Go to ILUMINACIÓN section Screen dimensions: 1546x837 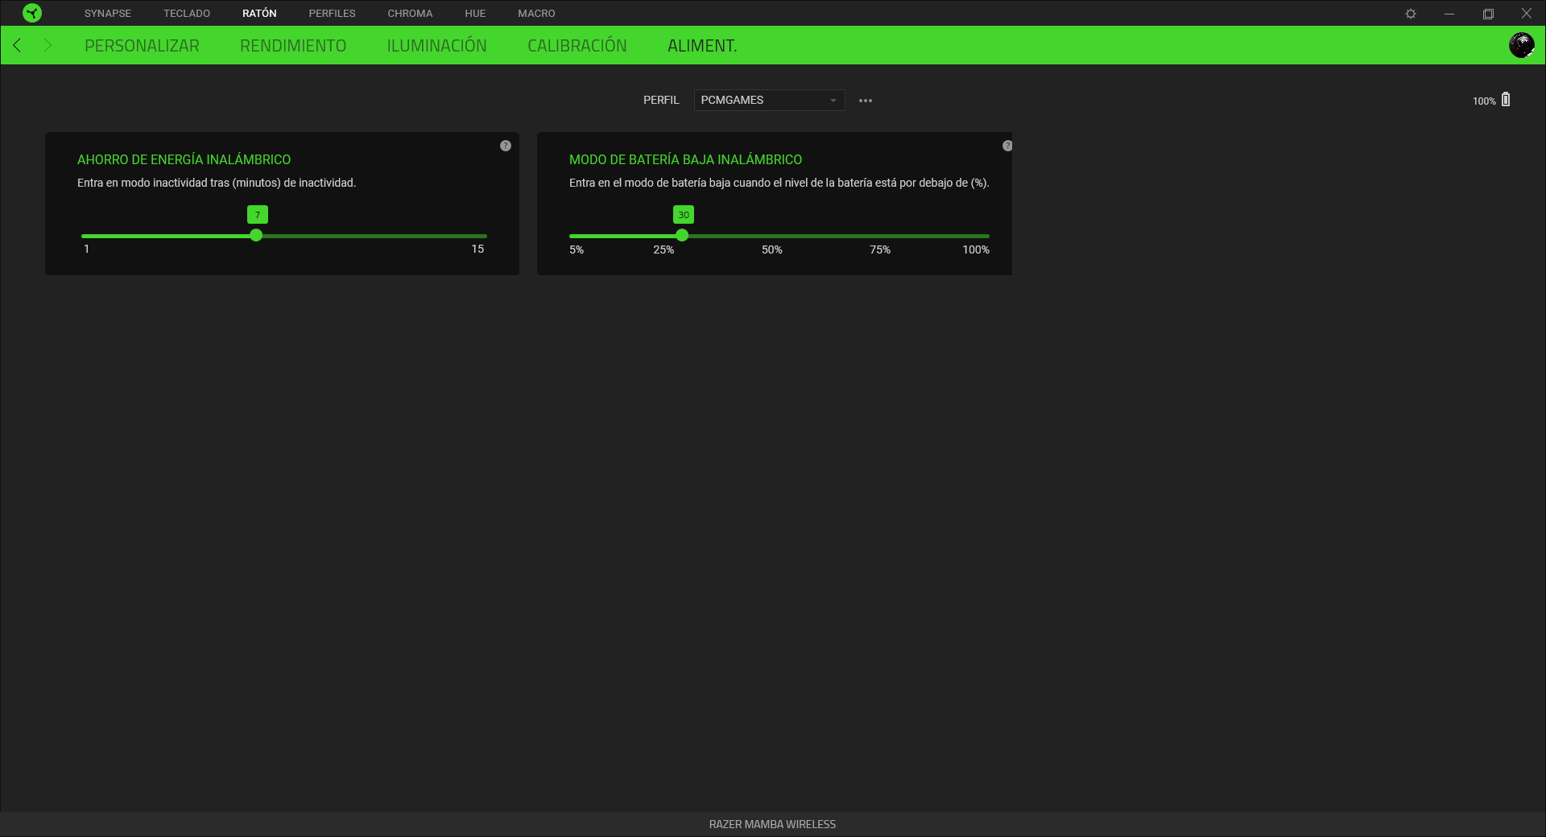[x=436, y=46]
